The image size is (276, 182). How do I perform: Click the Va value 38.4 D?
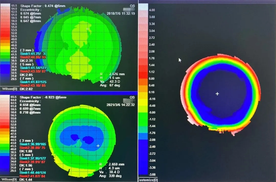tap(114, 172)
